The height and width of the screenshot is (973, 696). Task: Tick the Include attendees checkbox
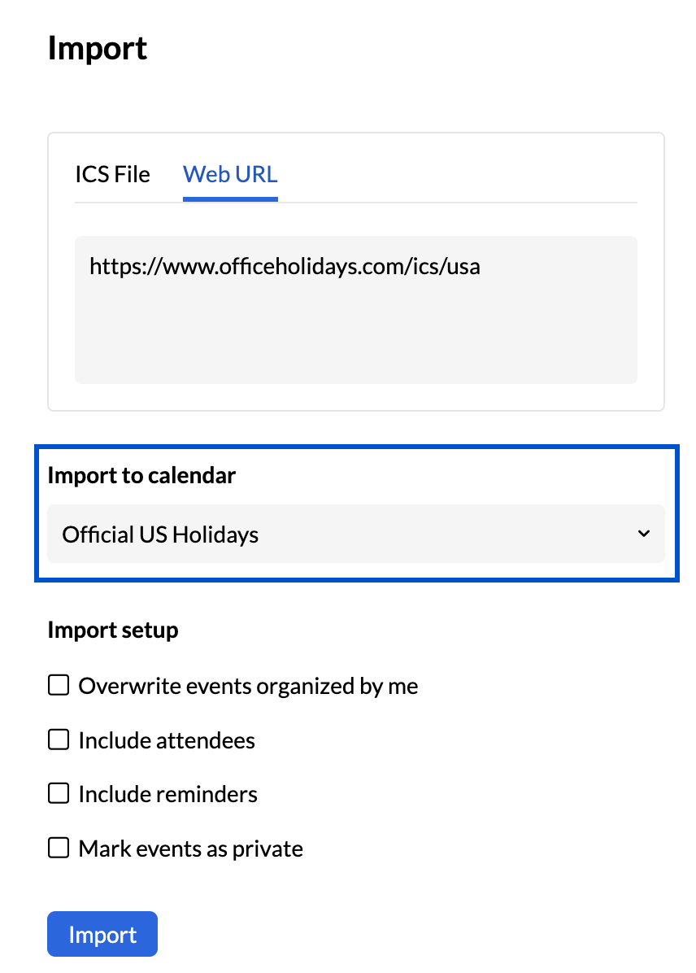[59, 740]
